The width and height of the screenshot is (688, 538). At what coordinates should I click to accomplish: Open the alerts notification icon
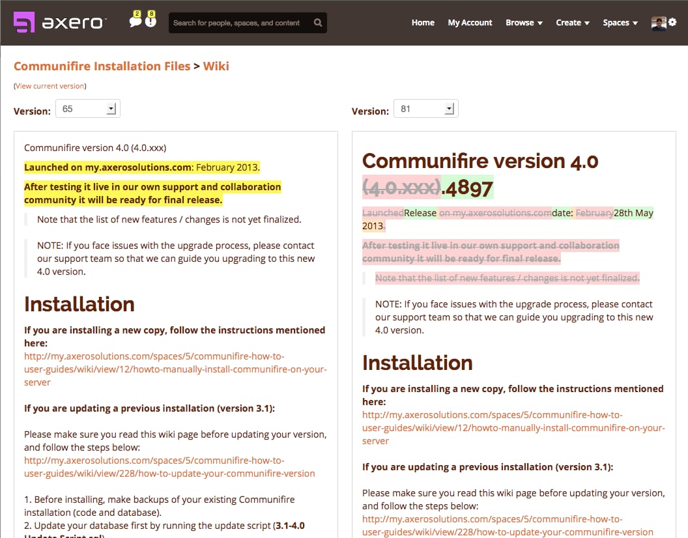point(150,20)
